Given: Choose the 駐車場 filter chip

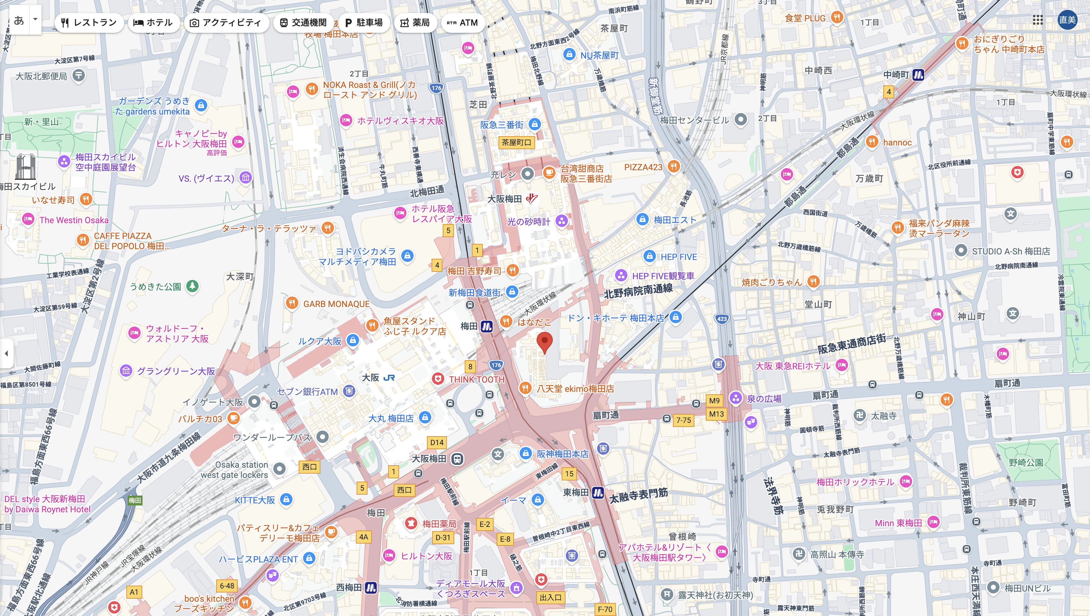Looking at the screenshot, I should (364, 22).
